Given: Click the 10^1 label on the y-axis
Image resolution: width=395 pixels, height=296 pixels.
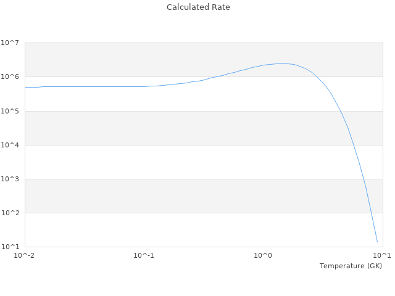Looking at the screenshot, I should [x=10, y=247].
